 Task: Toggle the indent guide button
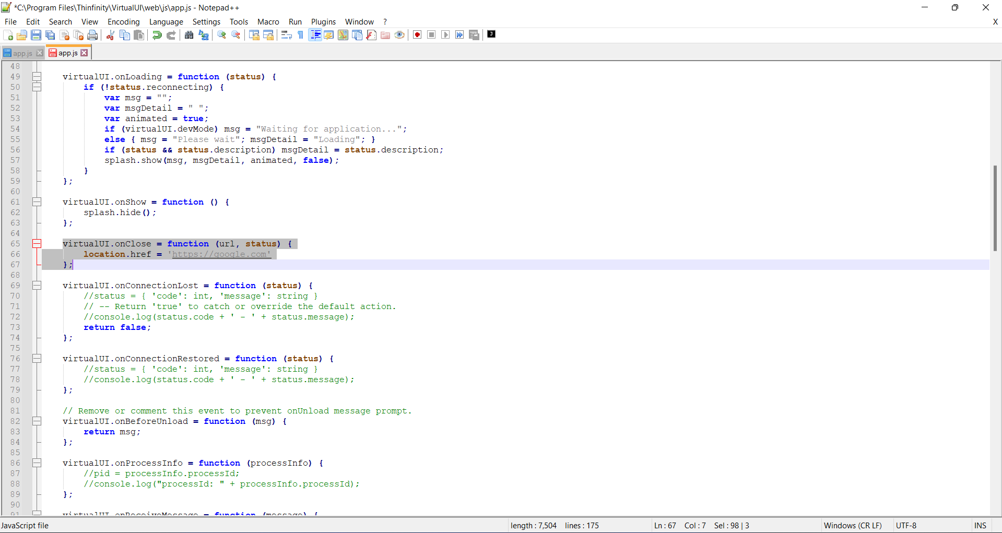315,35
